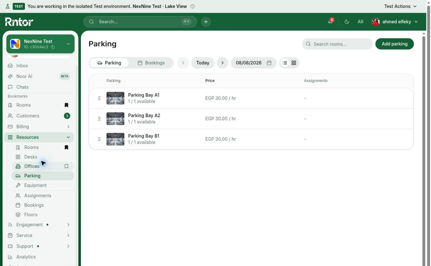The width and height of the screenshot is (431, 266).
Task: Click the Rntor logo
Action: click(x=19, y=22)
